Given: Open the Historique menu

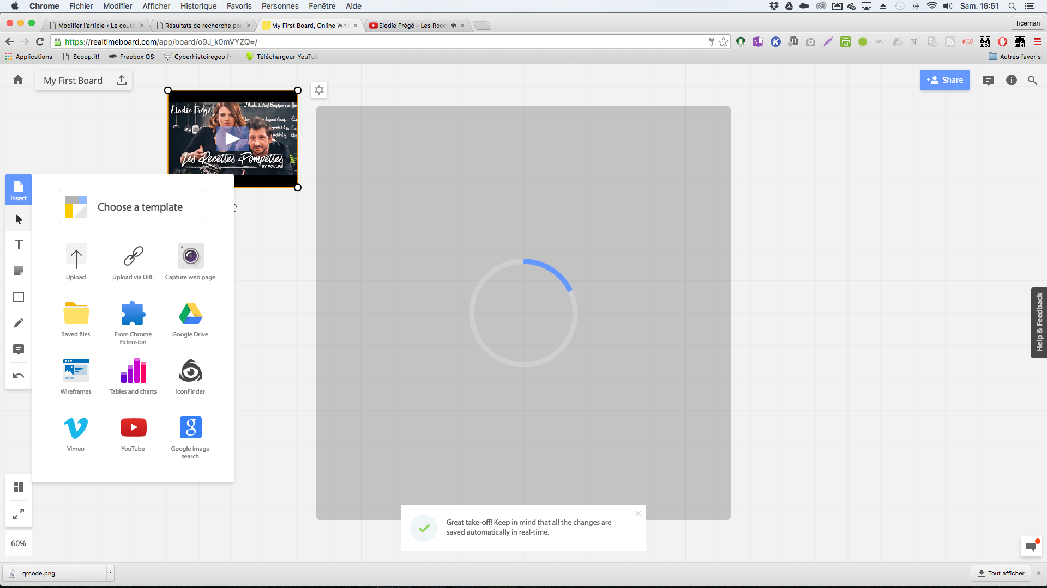Looking at the screenshot, I should [198, 6].
